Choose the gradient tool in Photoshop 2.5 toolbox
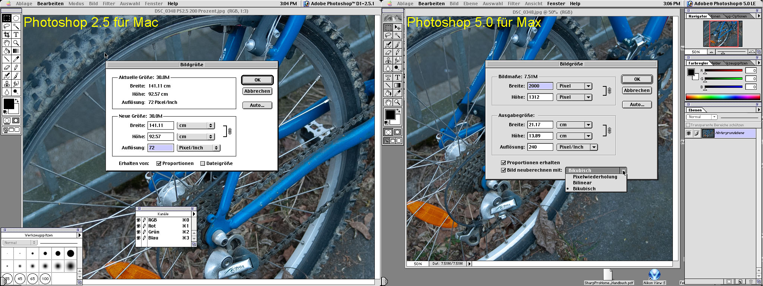The width and height of the screenshot is (763, 286). (x=16, y=51)
